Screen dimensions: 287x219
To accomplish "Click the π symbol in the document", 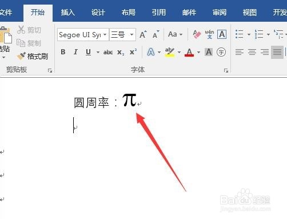I will tap(129, 100).
